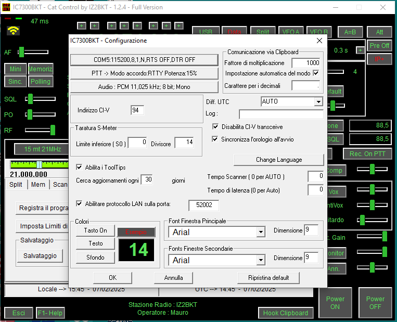The image size is (397, 322).
Task: Click Cerca aggiornamenti giorni field
Action: pos(147,180)
